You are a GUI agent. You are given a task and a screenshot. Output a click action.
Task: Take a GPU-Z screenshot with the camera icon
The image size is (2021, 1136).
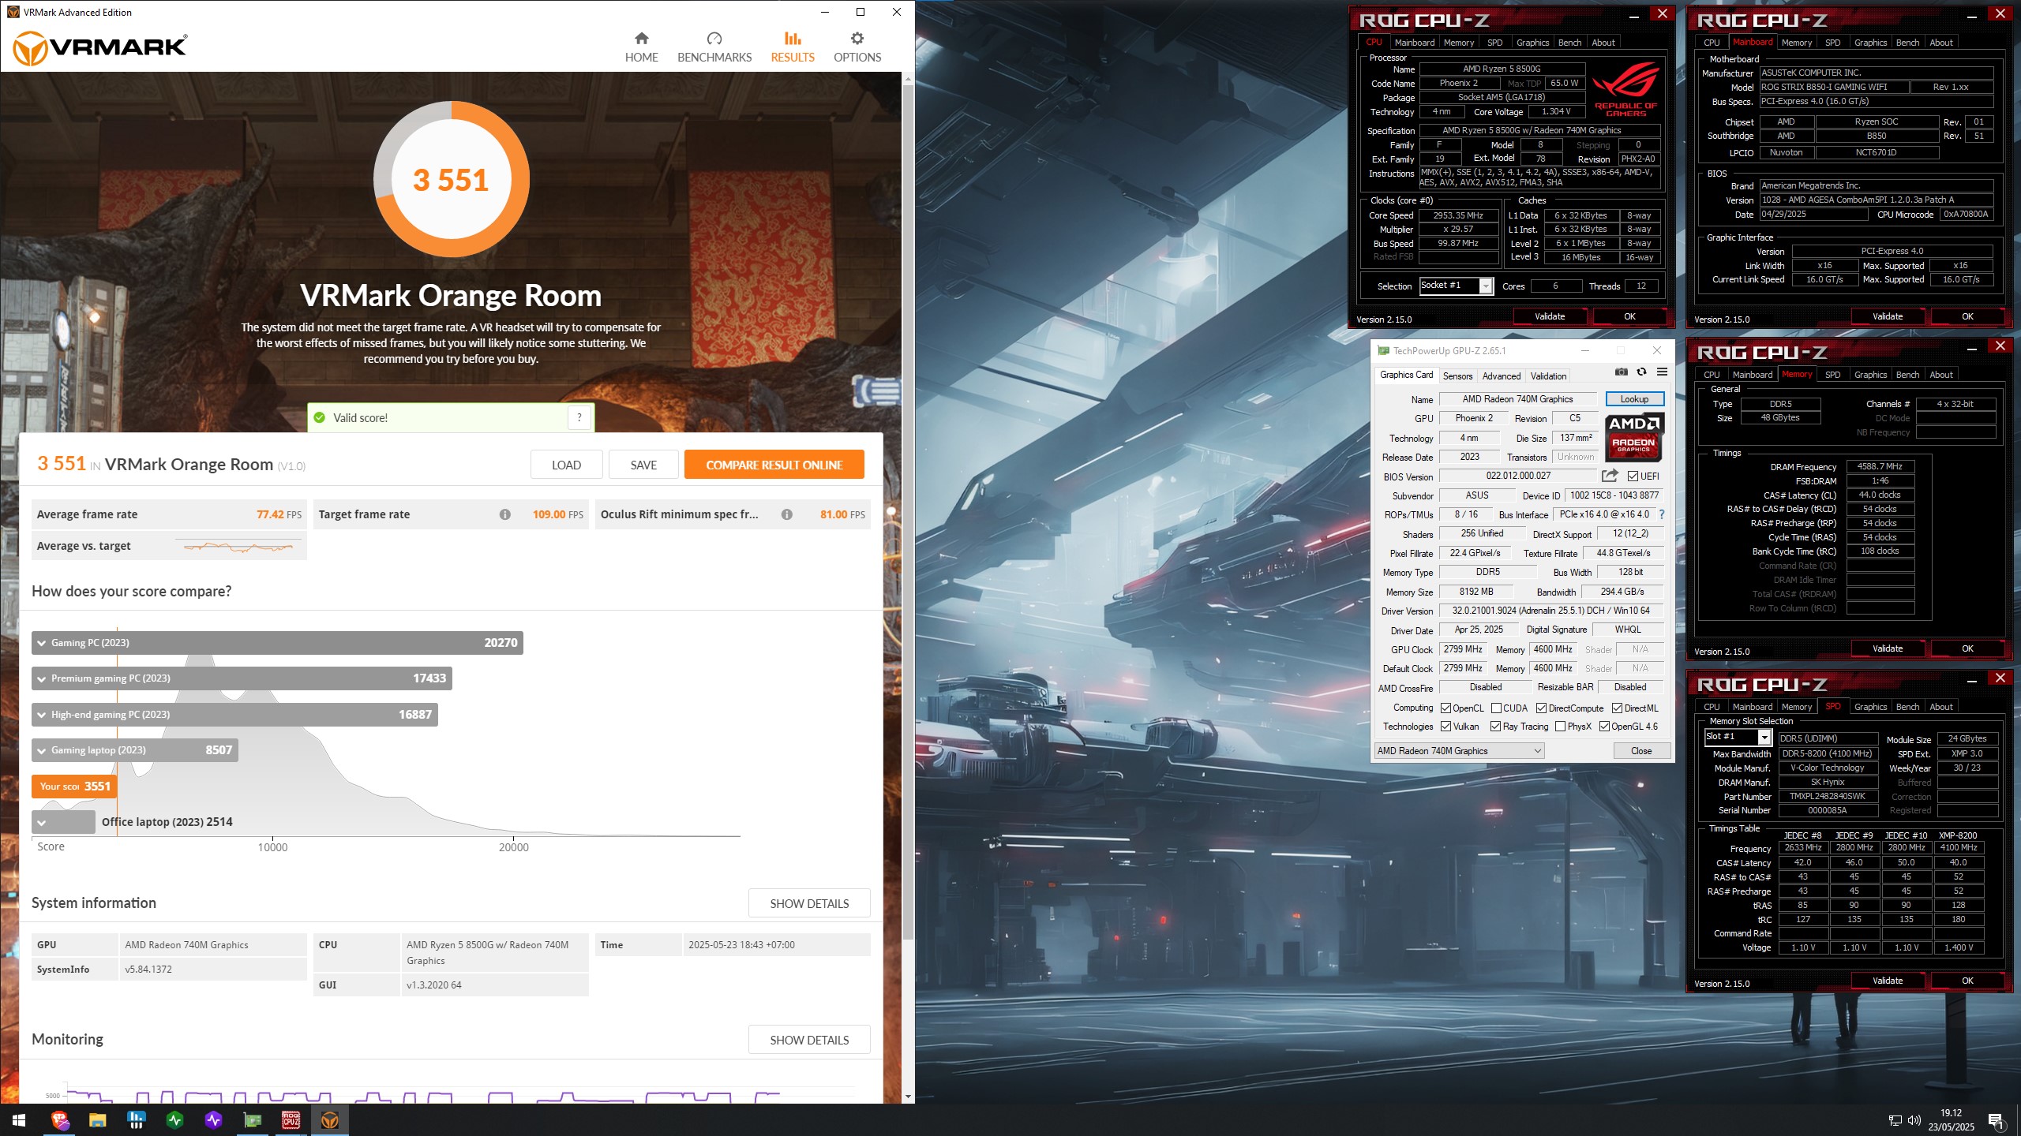click(x=1622, y=372)
